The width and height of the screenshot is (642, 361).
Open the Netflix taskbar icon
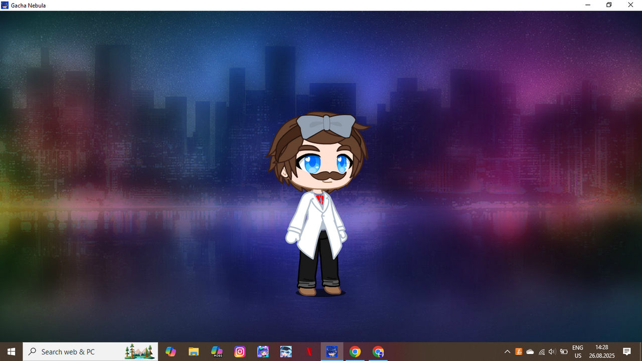tap(309, 351)
